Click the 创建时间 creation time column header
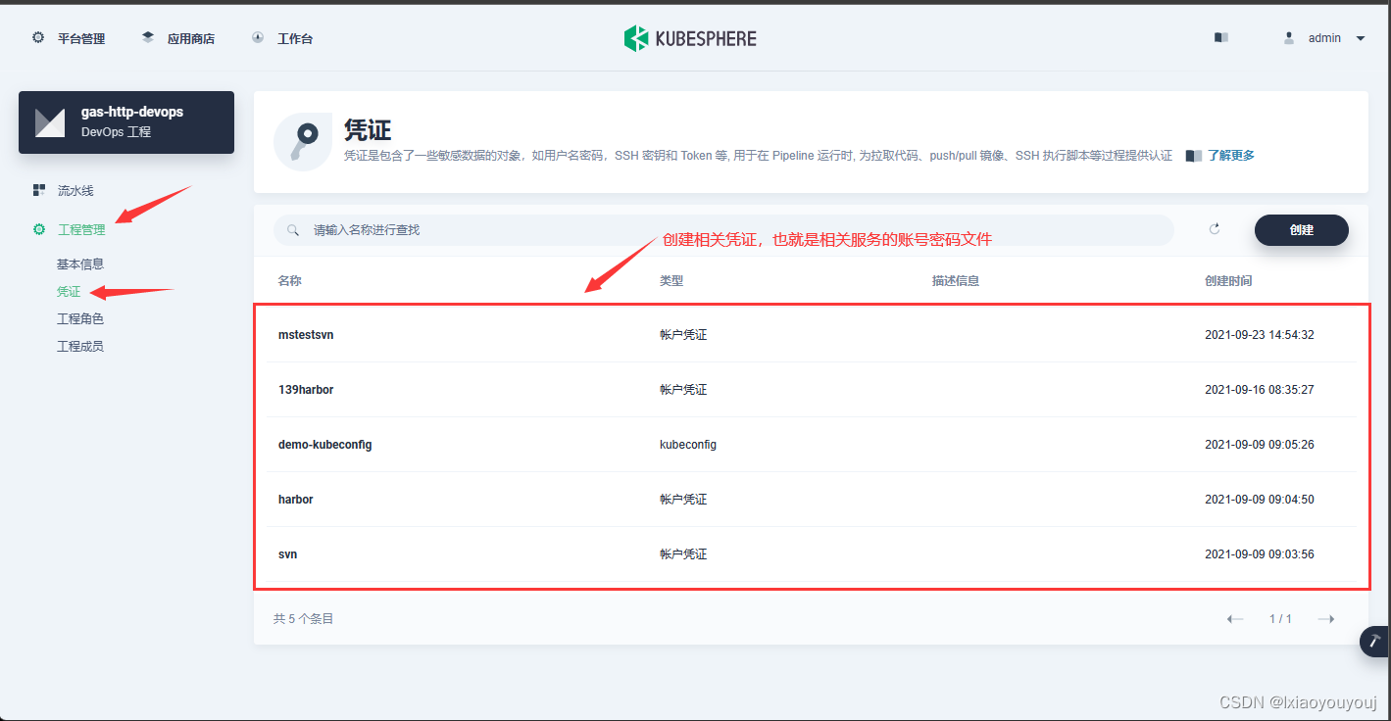Viewport: 1391px width, 721px height. click(x=1228, y=281)
